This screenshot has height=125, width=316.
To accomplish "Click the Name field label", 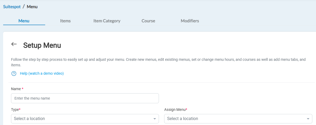I will click(x=16, y=89).
